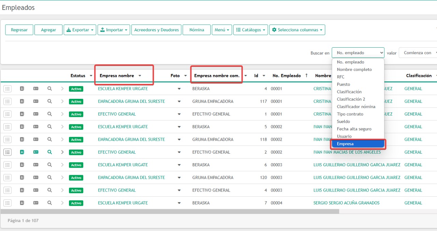Choose Fecha alta seguro option
This screenshot has width=437, height=231.
click(x=358, y=129)
